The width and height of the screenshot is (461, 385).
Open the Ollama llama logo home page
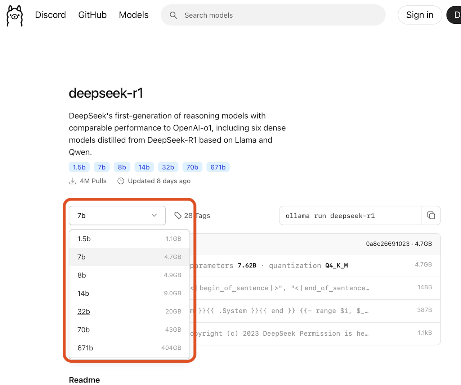coord(15,15)
